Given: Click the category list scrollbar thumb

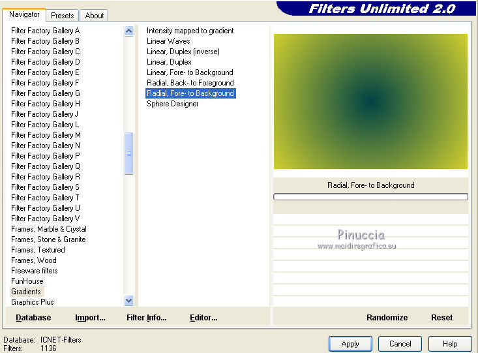Looking at the screenshot, I should click(129, 153).
